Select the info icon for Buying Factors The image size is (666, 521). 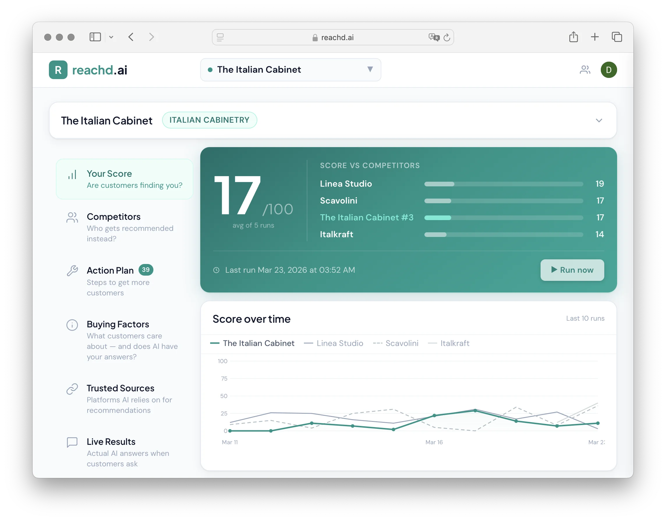click(x=72, y=325)
